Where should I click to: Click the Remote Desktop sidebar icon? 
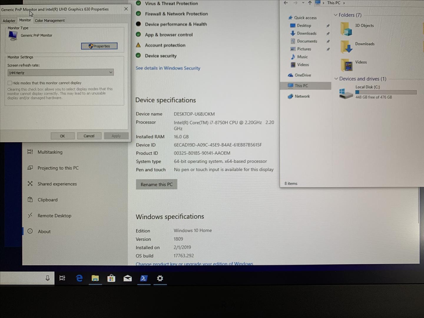(x=30, y=216)
